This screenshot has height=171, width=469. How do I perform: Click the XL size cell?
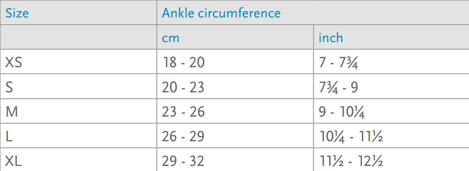(78, 160)
